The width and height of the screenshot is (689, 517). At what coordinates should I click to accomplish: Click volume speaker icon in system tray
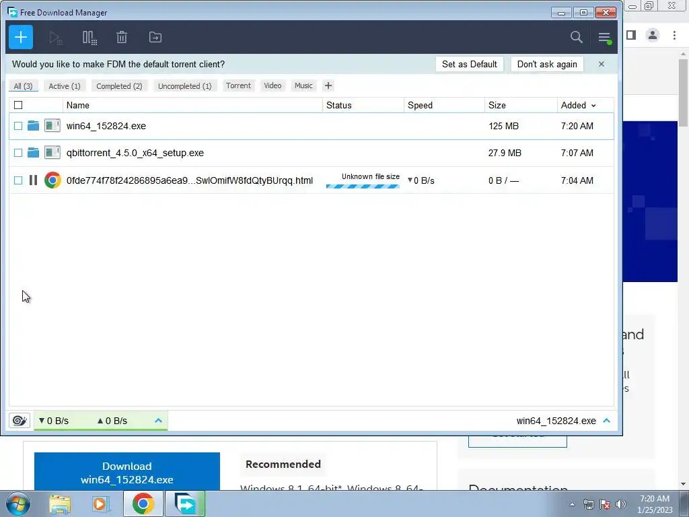[x=621, y=504]
